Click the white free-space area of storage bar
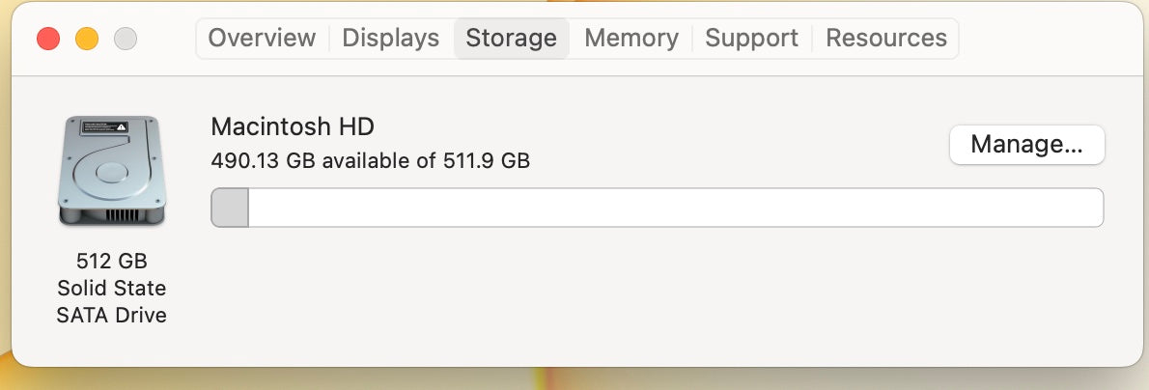The image size is (1149, 390). pyautogui.click(x=676, y=208)
